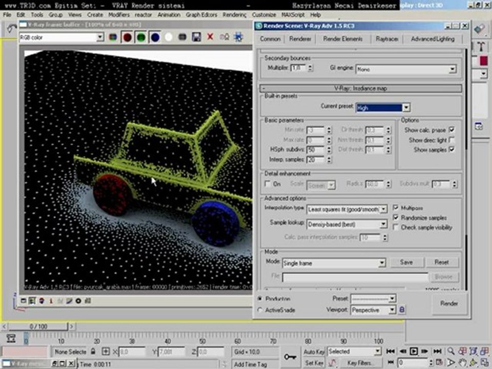Toggle Multipass checkbox
Image resolution: width=492 pixels, height=369 pixels.
[x=396, y=208]
